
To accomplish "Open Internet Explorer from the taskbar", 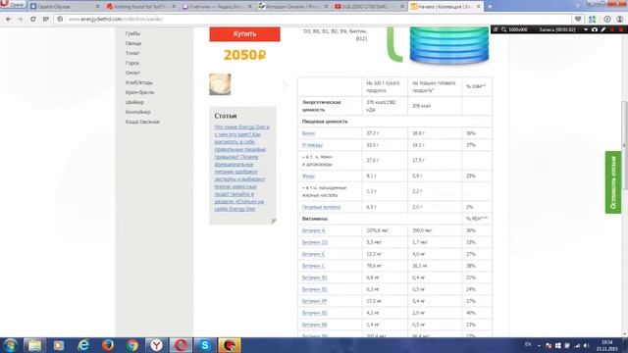I will click(x=83, y=345).
